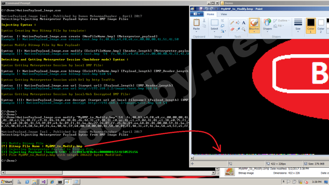The width and height of the screenshot is (329, 185).
Task: Click Command Prompt vertical scroll down arrow
Action: (217, 169)
